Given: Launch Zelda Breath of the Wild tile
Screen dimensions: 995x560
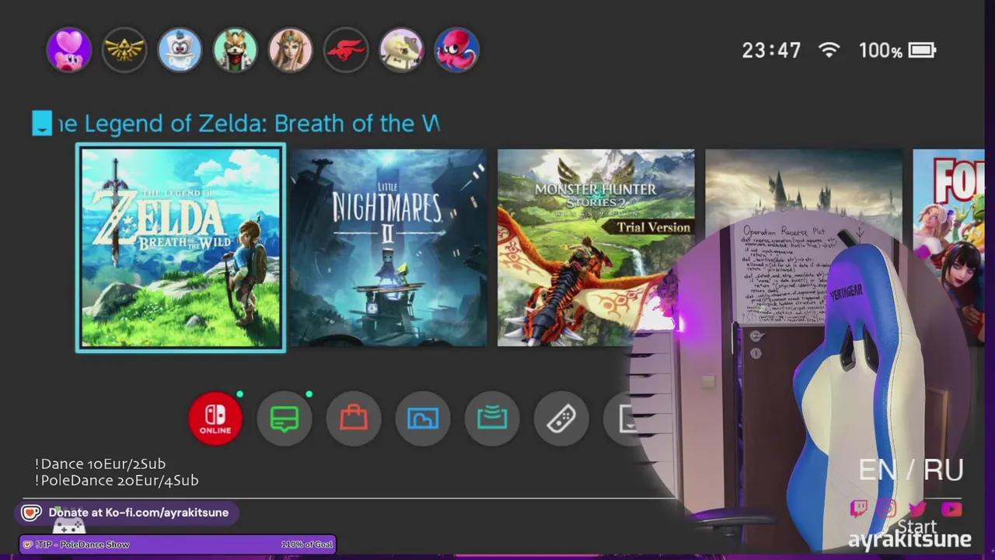Looking at the screenshot, I should click(181, 248).
